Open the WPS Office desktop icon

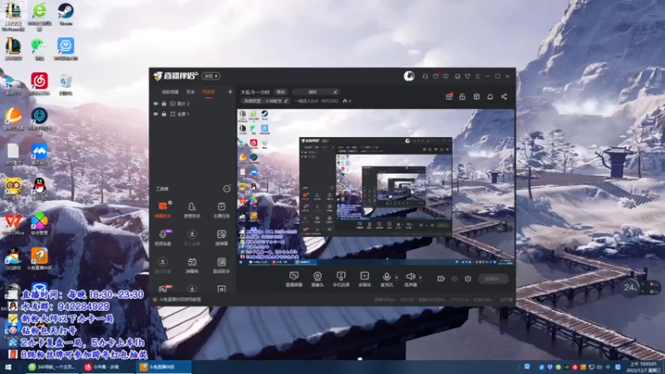point(13,224)
